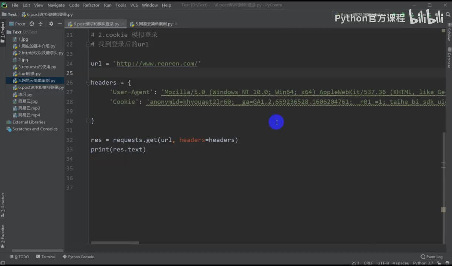
Task: Open the Event Log
Action: pos(431,257)
